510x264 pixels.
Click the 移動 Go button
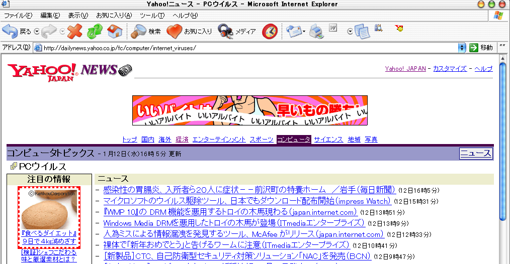[x=481, y=48]
